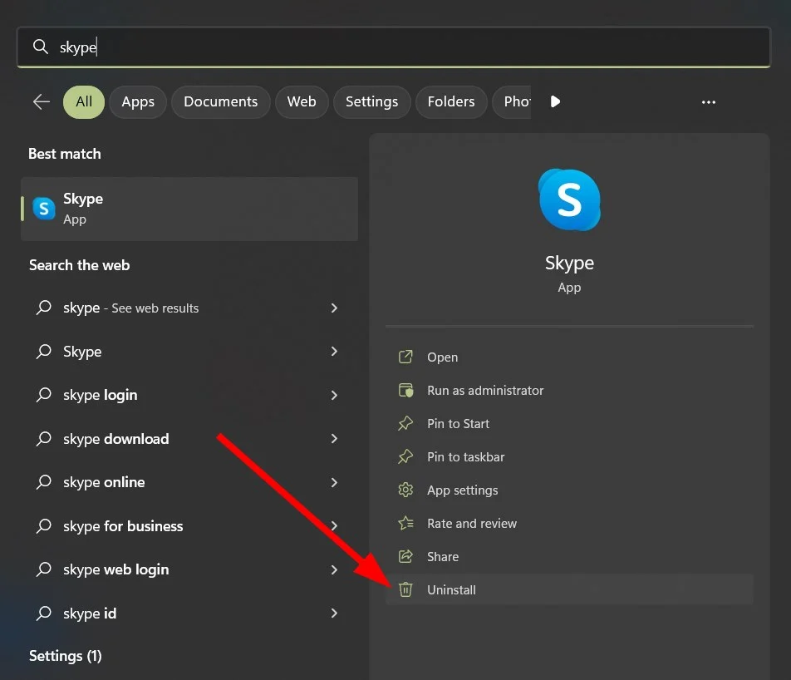This screenshot has height=680, width=791.
Task: Click the Pin to taskbar pin icon
Action: pyautogui.click(x=405, y=456)
